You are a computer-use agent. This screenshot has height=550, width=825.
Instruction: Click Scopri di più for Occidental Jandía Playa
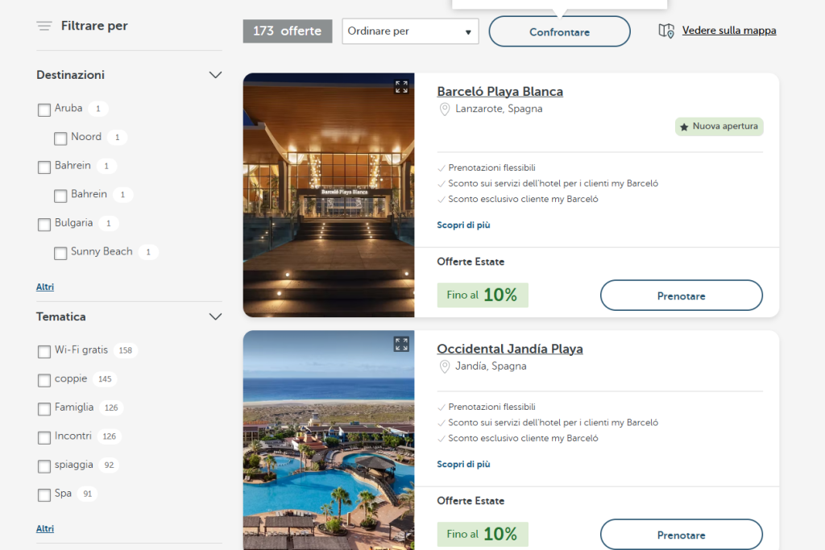pos(463,465)
